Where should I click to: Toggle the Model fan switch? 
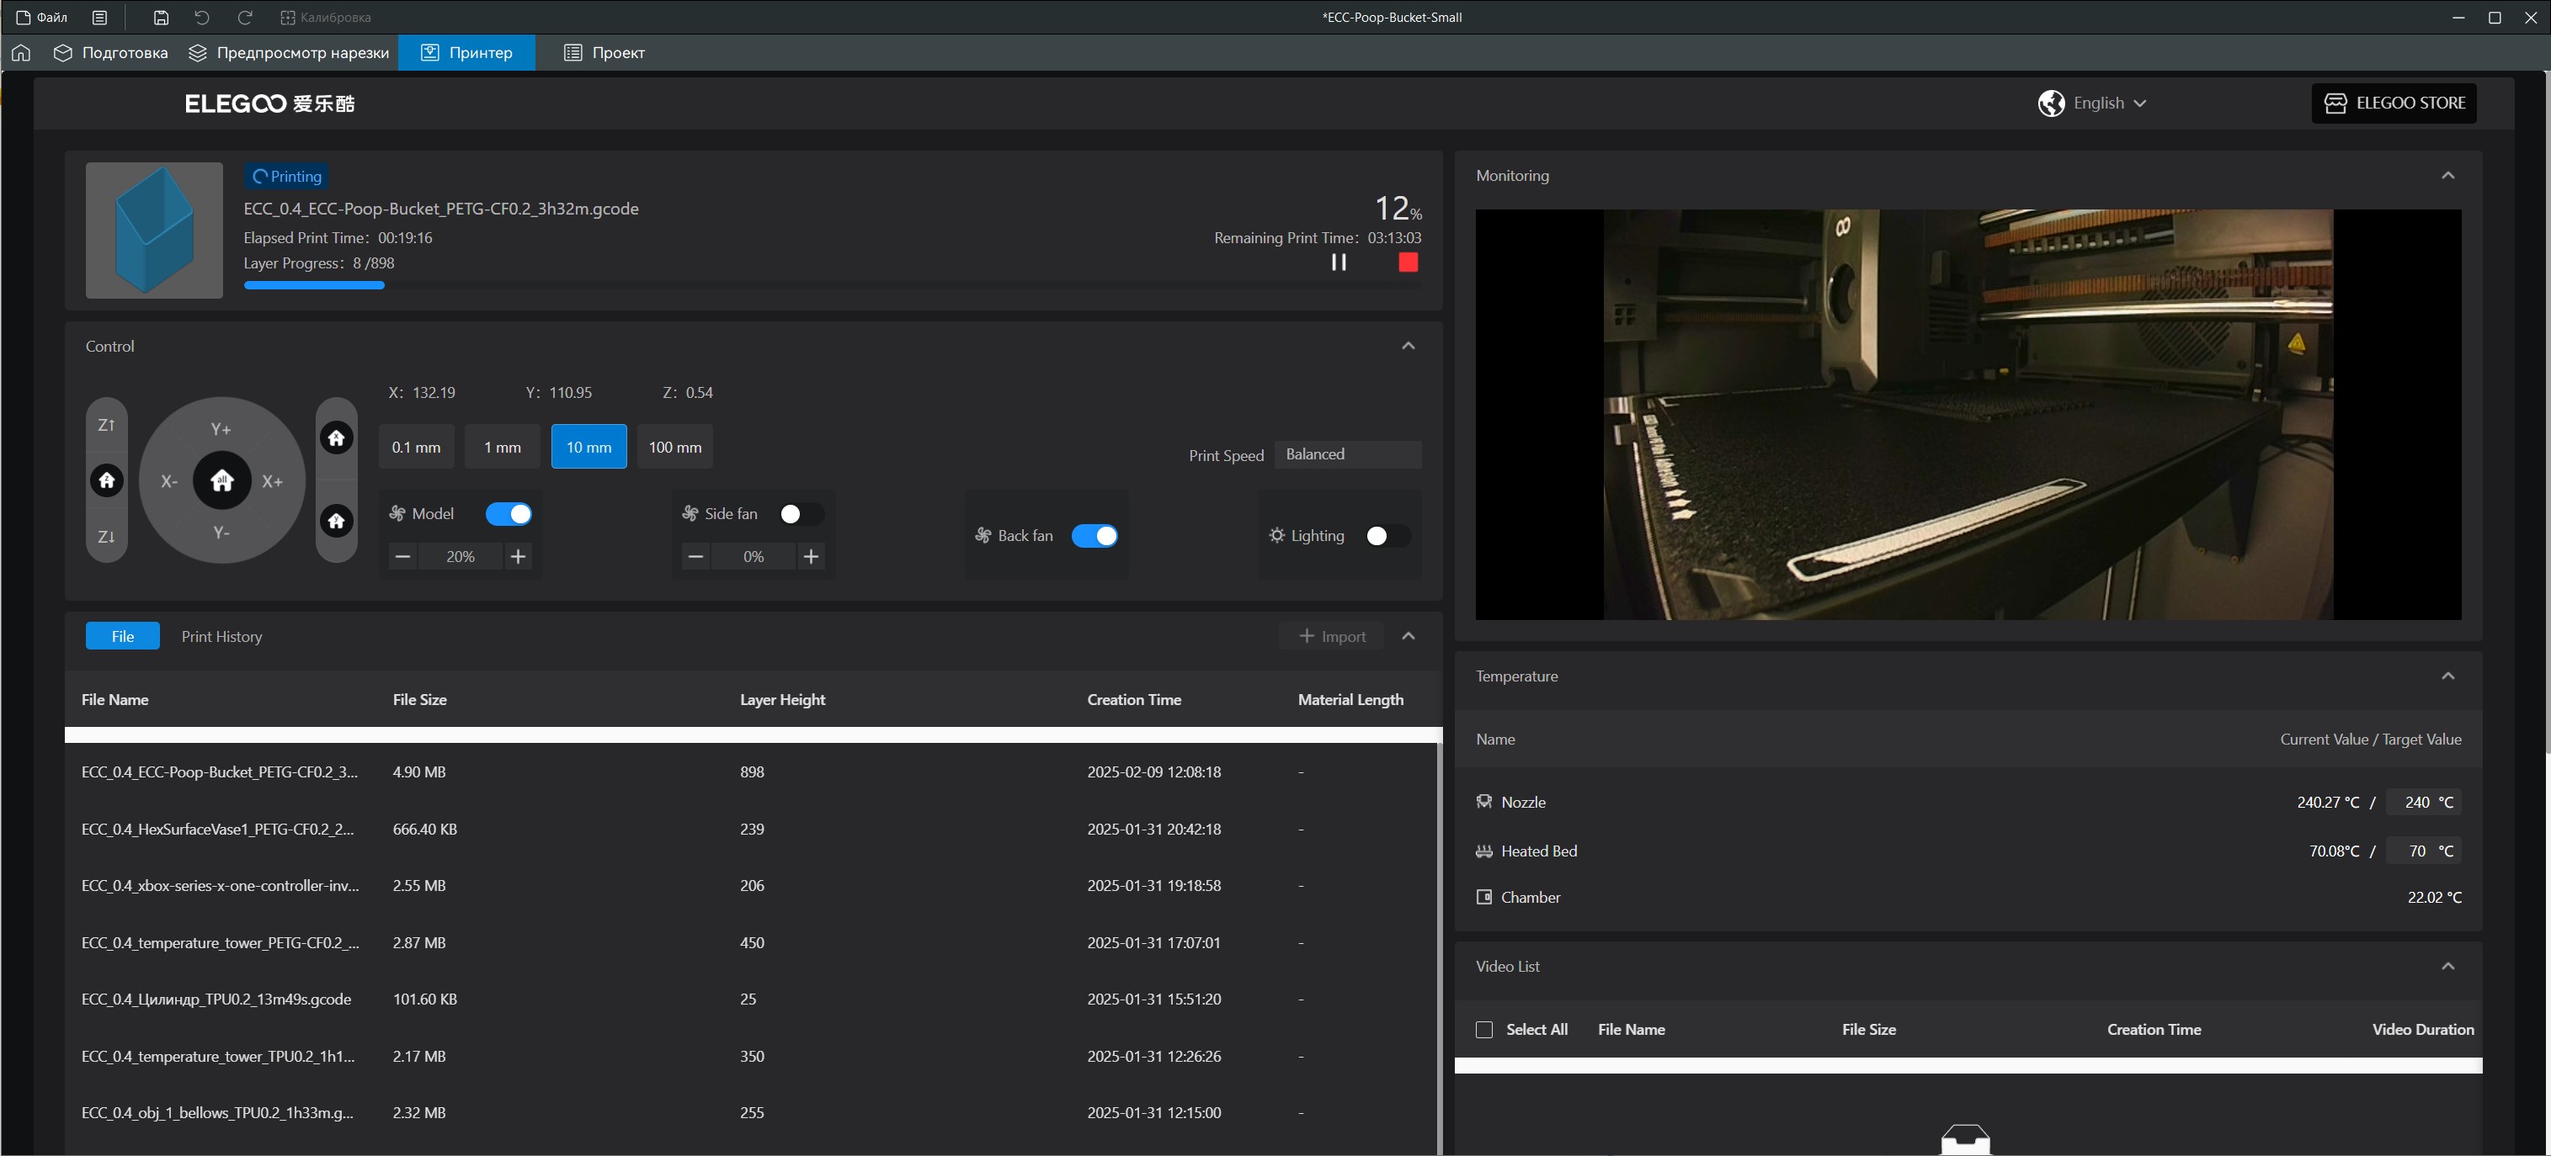(508, 514)
